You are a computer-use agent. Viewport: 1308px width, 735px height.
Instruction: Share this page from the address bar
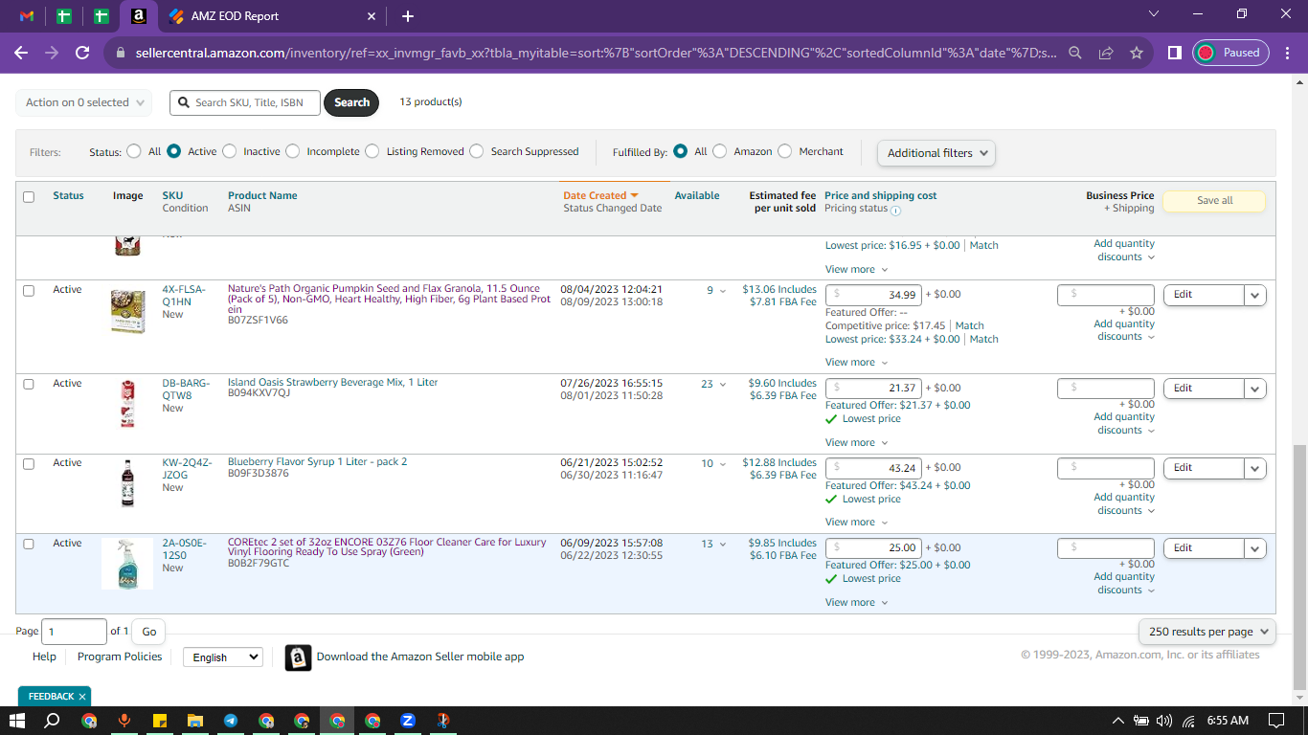[x=1106, y=53]
